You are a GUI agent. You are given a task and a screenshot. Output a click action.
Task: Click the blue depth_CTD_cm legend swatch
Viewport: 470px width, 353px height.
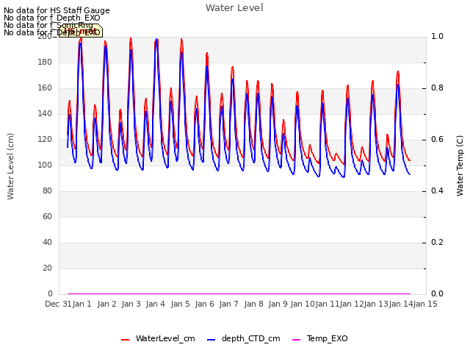[211, 340]
